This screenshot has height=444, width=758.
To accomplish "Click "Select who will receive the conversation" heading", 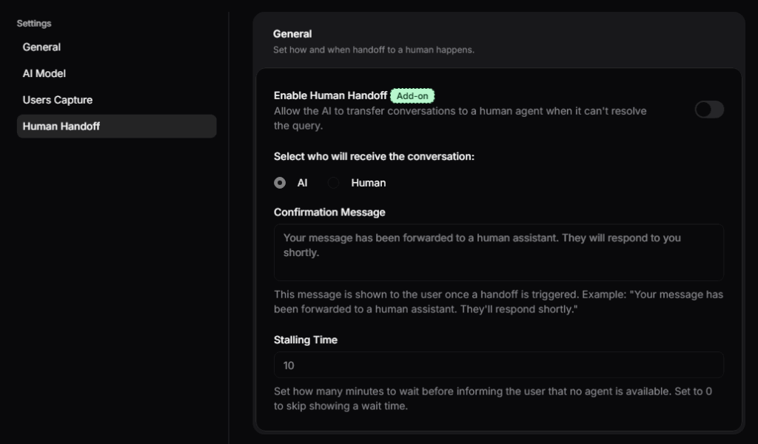I will 374,157.
